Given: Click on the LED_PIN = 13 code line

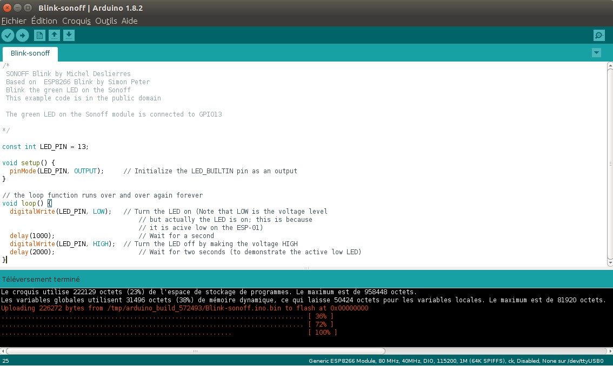Looking at the screenshot, I should [x=45, y=147].
